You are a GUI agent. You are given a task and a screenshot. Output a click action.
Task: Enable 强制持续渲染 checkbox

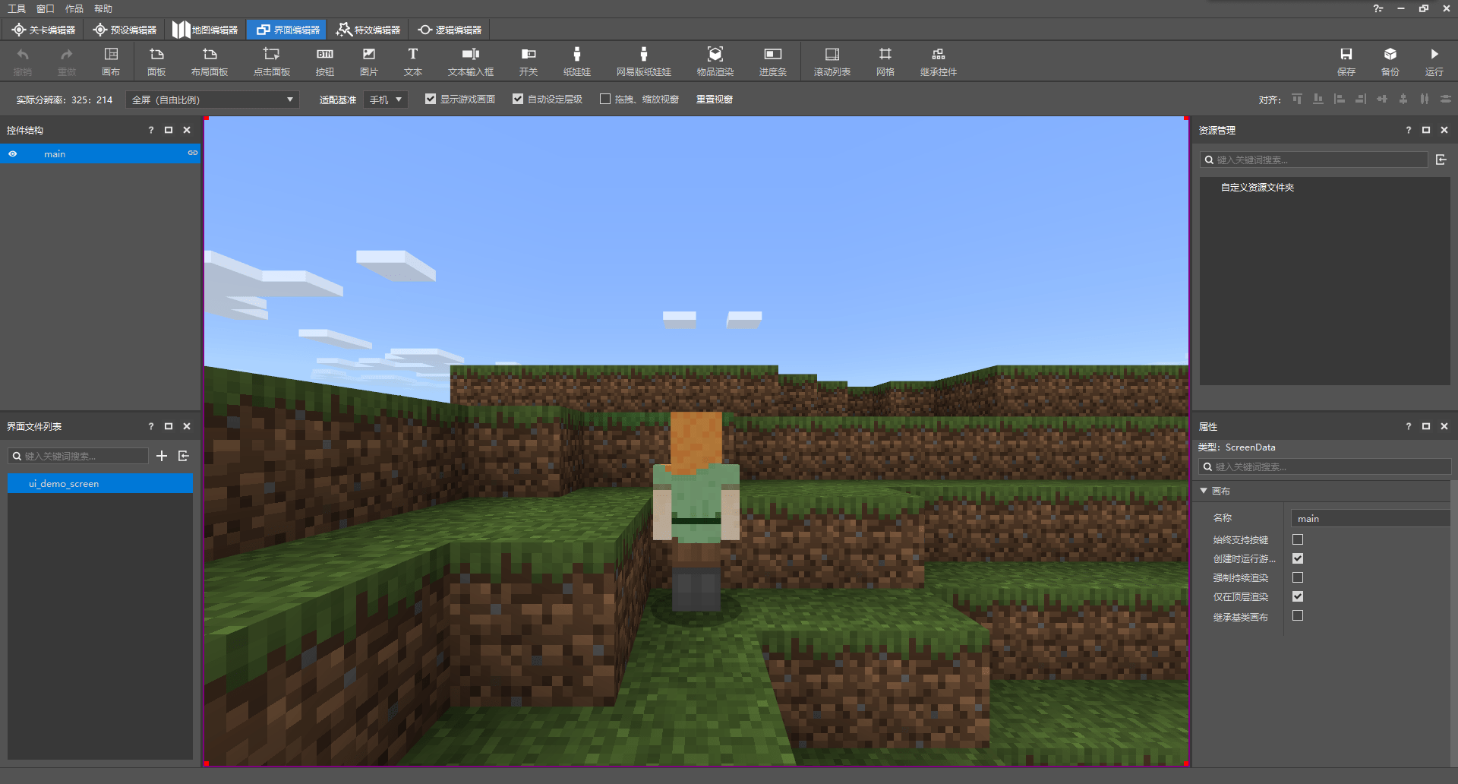[1298, 577]
